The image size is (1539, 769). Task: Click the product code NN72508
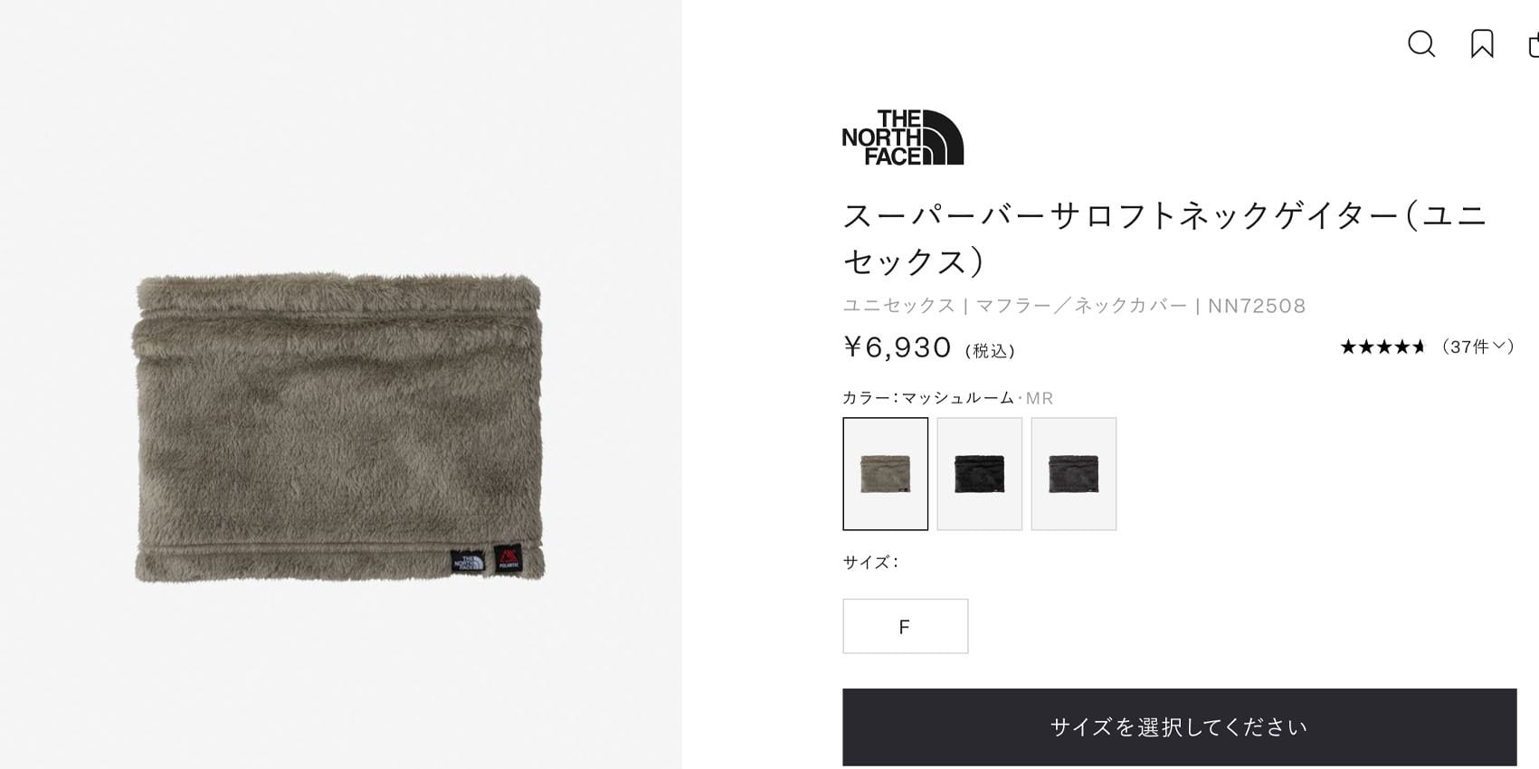tap(1257, 306)
